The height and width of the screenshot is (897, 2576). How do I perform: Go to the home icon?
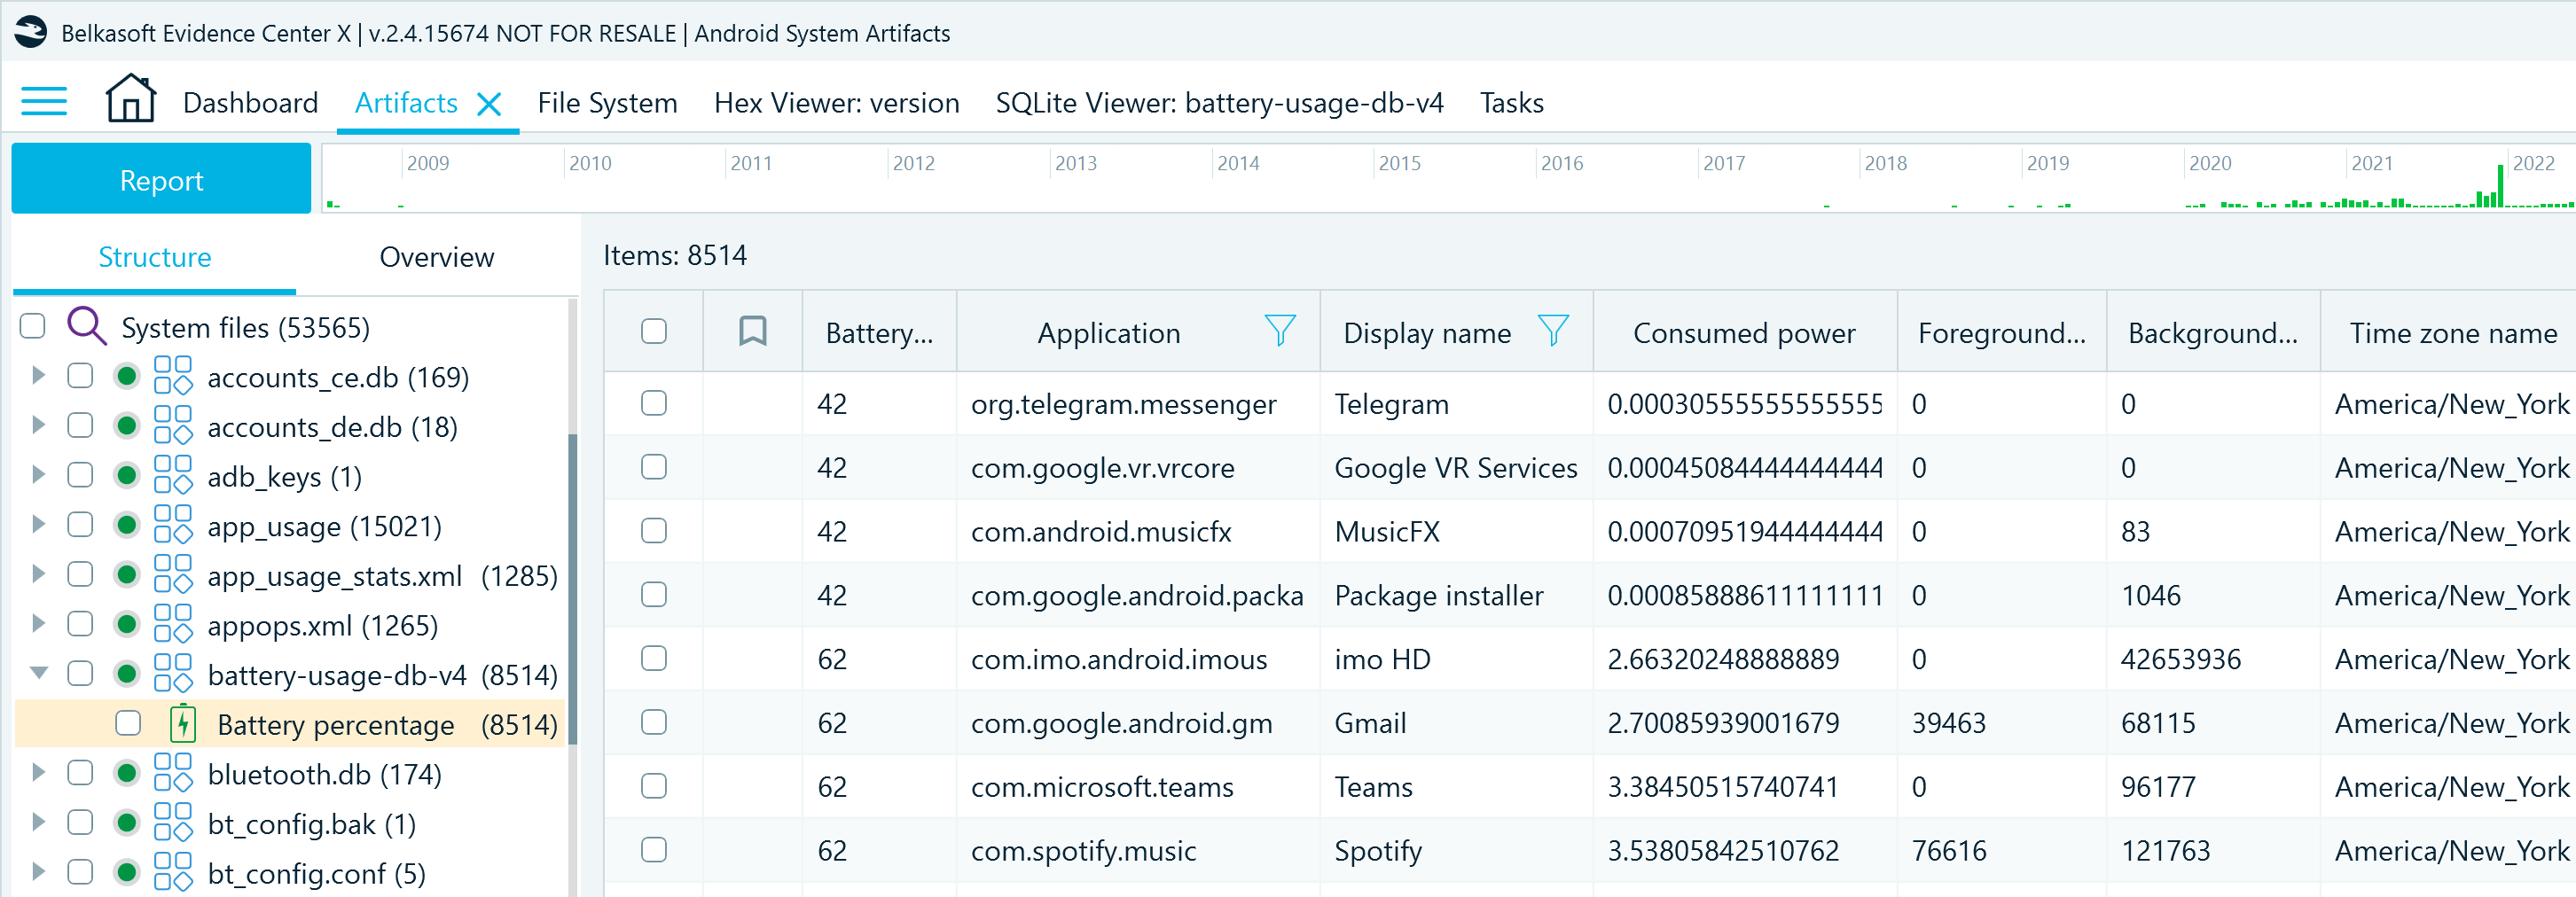click(131, 98)
